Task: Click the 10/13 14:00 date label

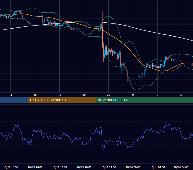Action: (x=11, y=167)
